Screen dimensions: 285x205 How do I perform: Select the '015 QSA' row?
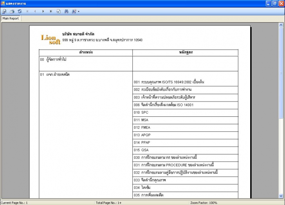pyautogui.click(x=185, y=150)
